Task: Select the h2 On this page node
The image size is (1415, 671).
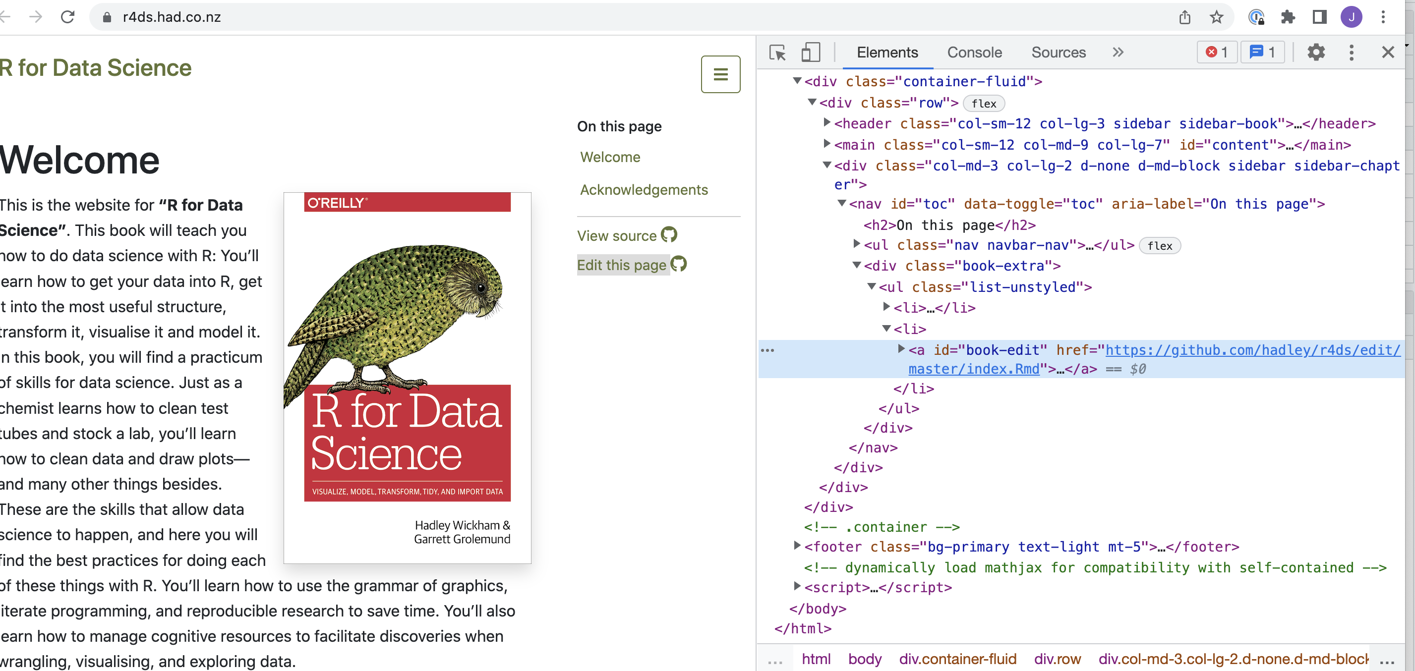Action: click(x=949, y=225)
